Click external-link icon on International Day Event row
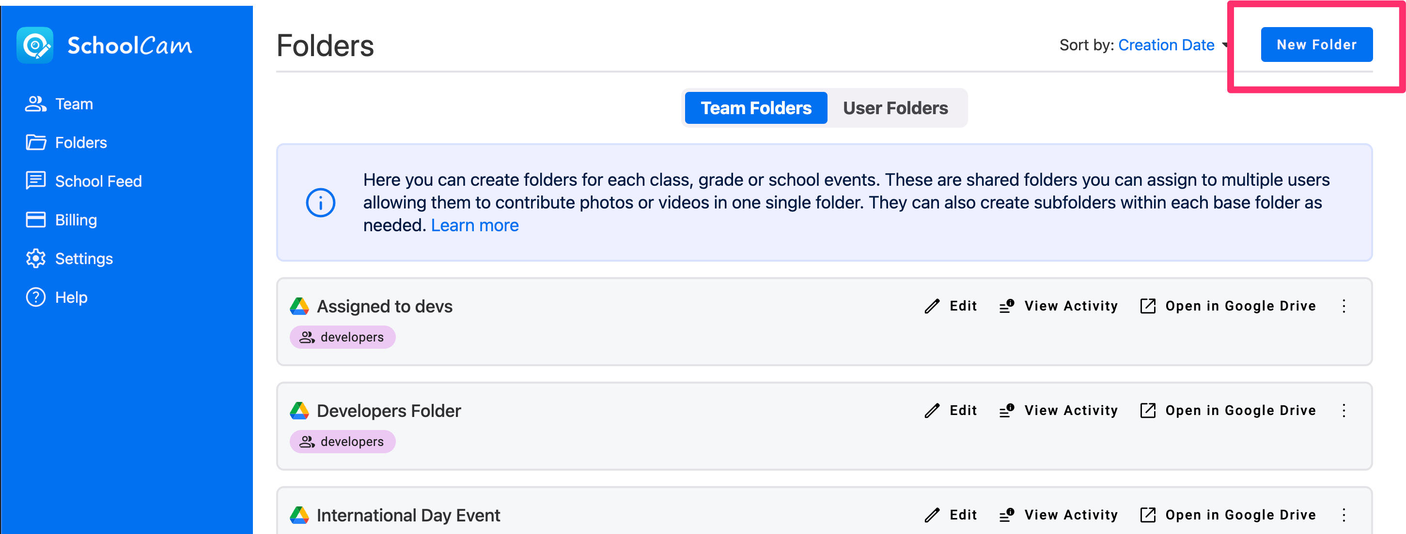Screen dimensions: 1406x534 pyautogui.click(x=1148, y=516)
